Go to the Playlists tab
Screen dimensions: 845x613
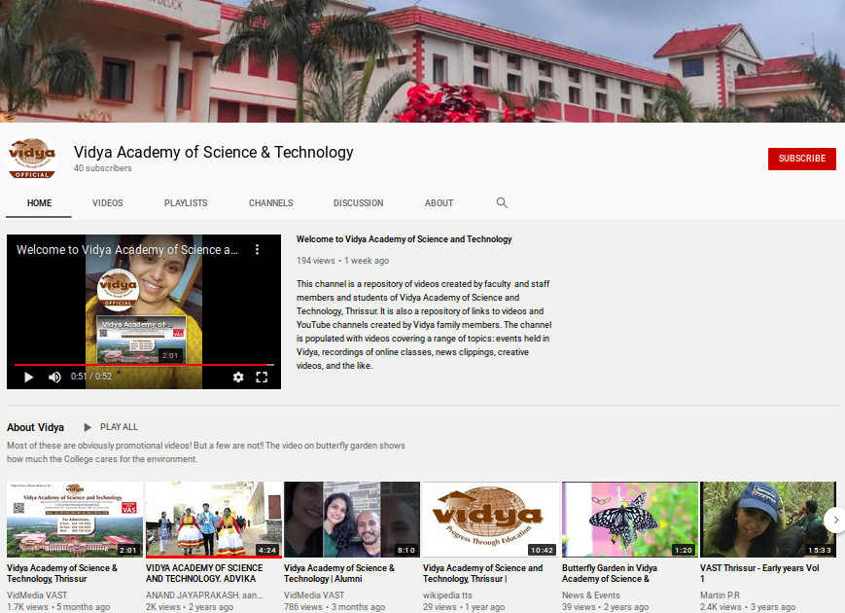tap(186, 203)
